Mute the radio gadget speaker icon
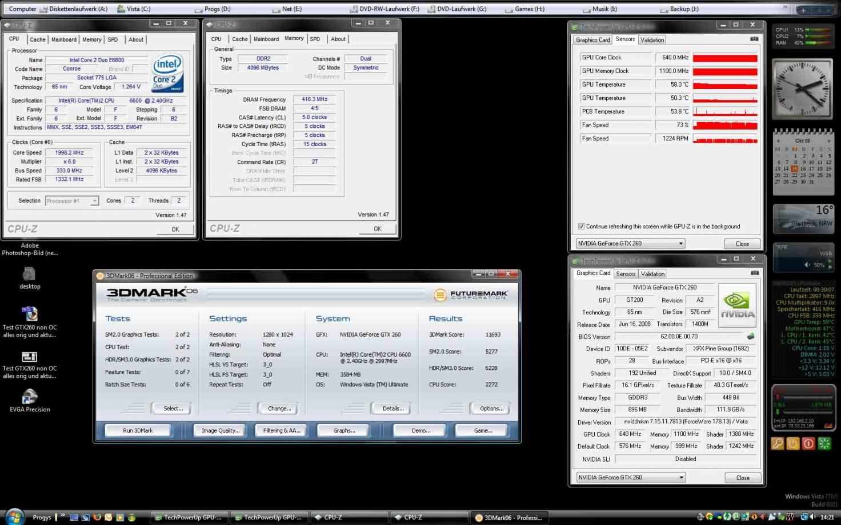Image resolution: width=841 pixels, height=525 pixels. pos(807,264)
